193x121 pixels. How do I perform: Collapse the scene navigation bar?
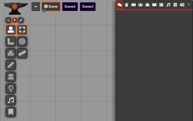(x=36, y=7)
